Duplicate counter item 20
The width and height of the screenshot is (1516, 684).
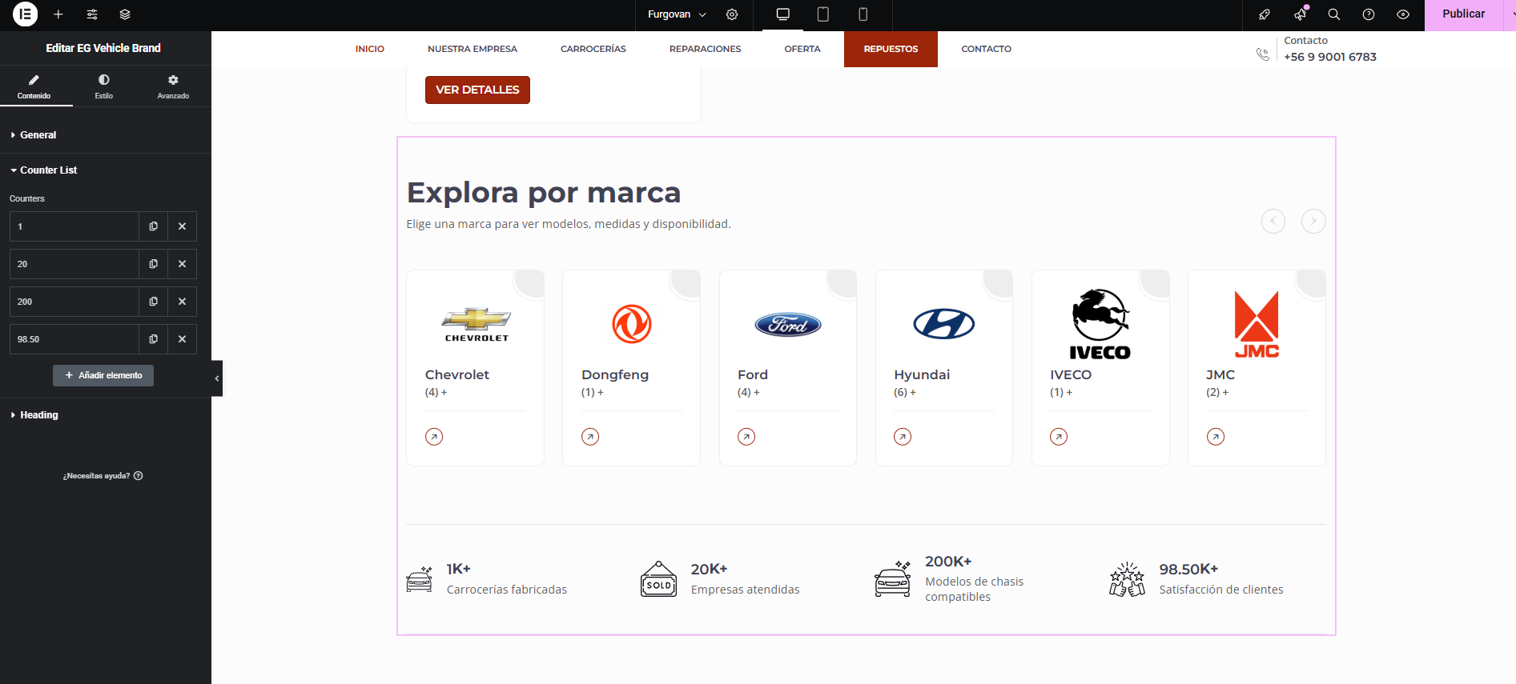coord(153,264)
